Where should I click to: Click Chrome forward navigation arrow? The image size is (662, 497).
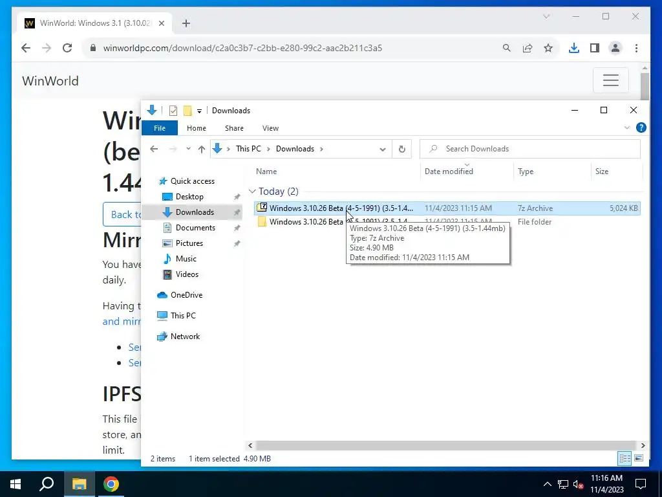pos(47,48)
